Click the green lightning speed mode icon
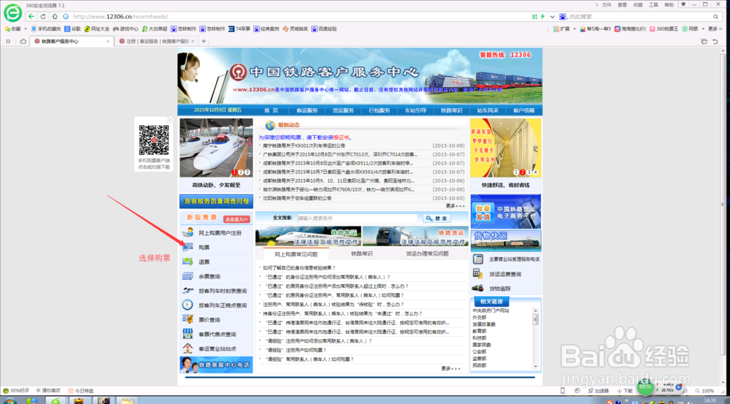 [x=542, y=16]
